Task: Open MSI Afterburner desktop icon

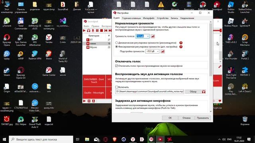Action: pyautogui.click(x=35, y=40)
